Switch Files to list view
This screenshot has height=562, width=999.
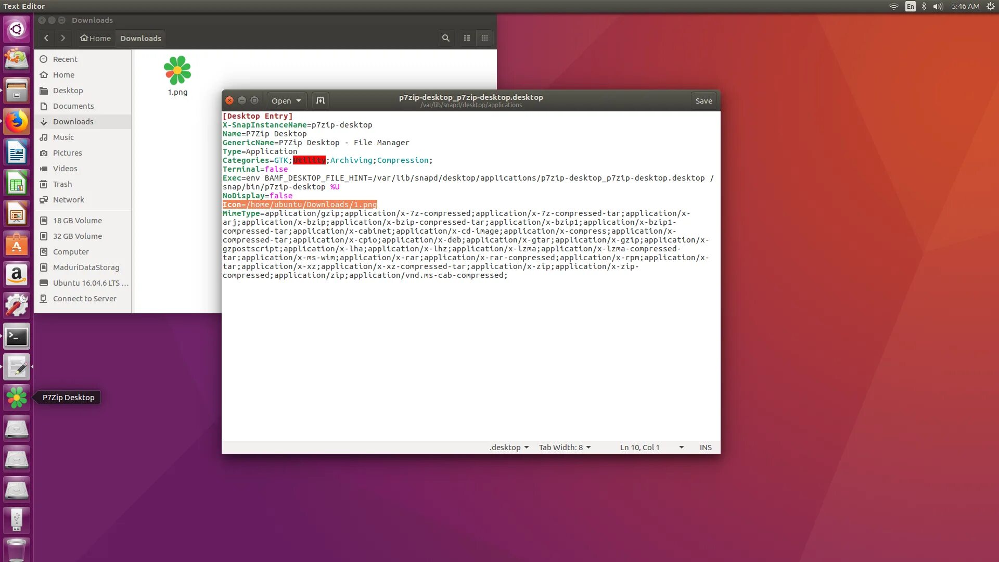467,38
